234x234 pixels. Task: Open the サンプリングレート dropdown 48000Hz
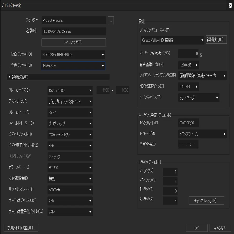(70, 190)
